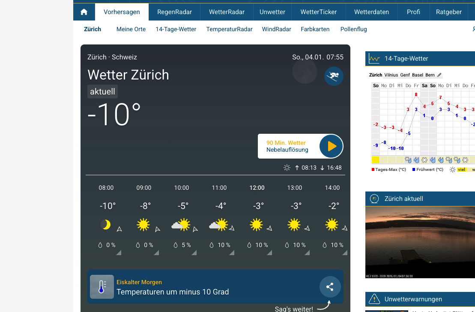The width and height of the screenshot is (475, 312).
Task: Go to the TemperaturRadar link
Action: click(x=229, y=29)
